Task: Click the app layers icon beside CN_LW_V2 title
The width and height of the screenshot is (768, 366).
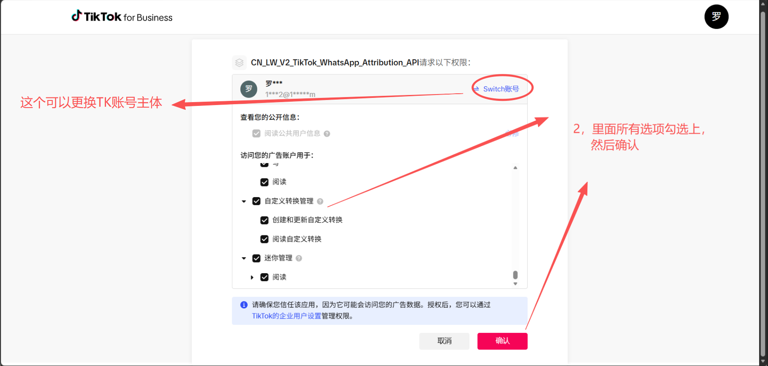Action: coord(239,63)
